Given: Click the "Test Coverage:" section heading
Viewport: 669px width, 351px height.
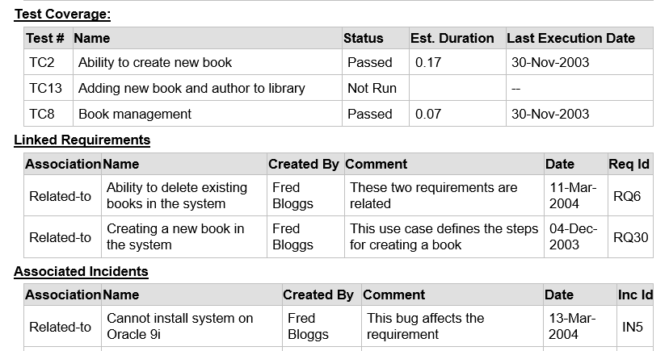Looking at the screenshot, I should tap(62, 14).
